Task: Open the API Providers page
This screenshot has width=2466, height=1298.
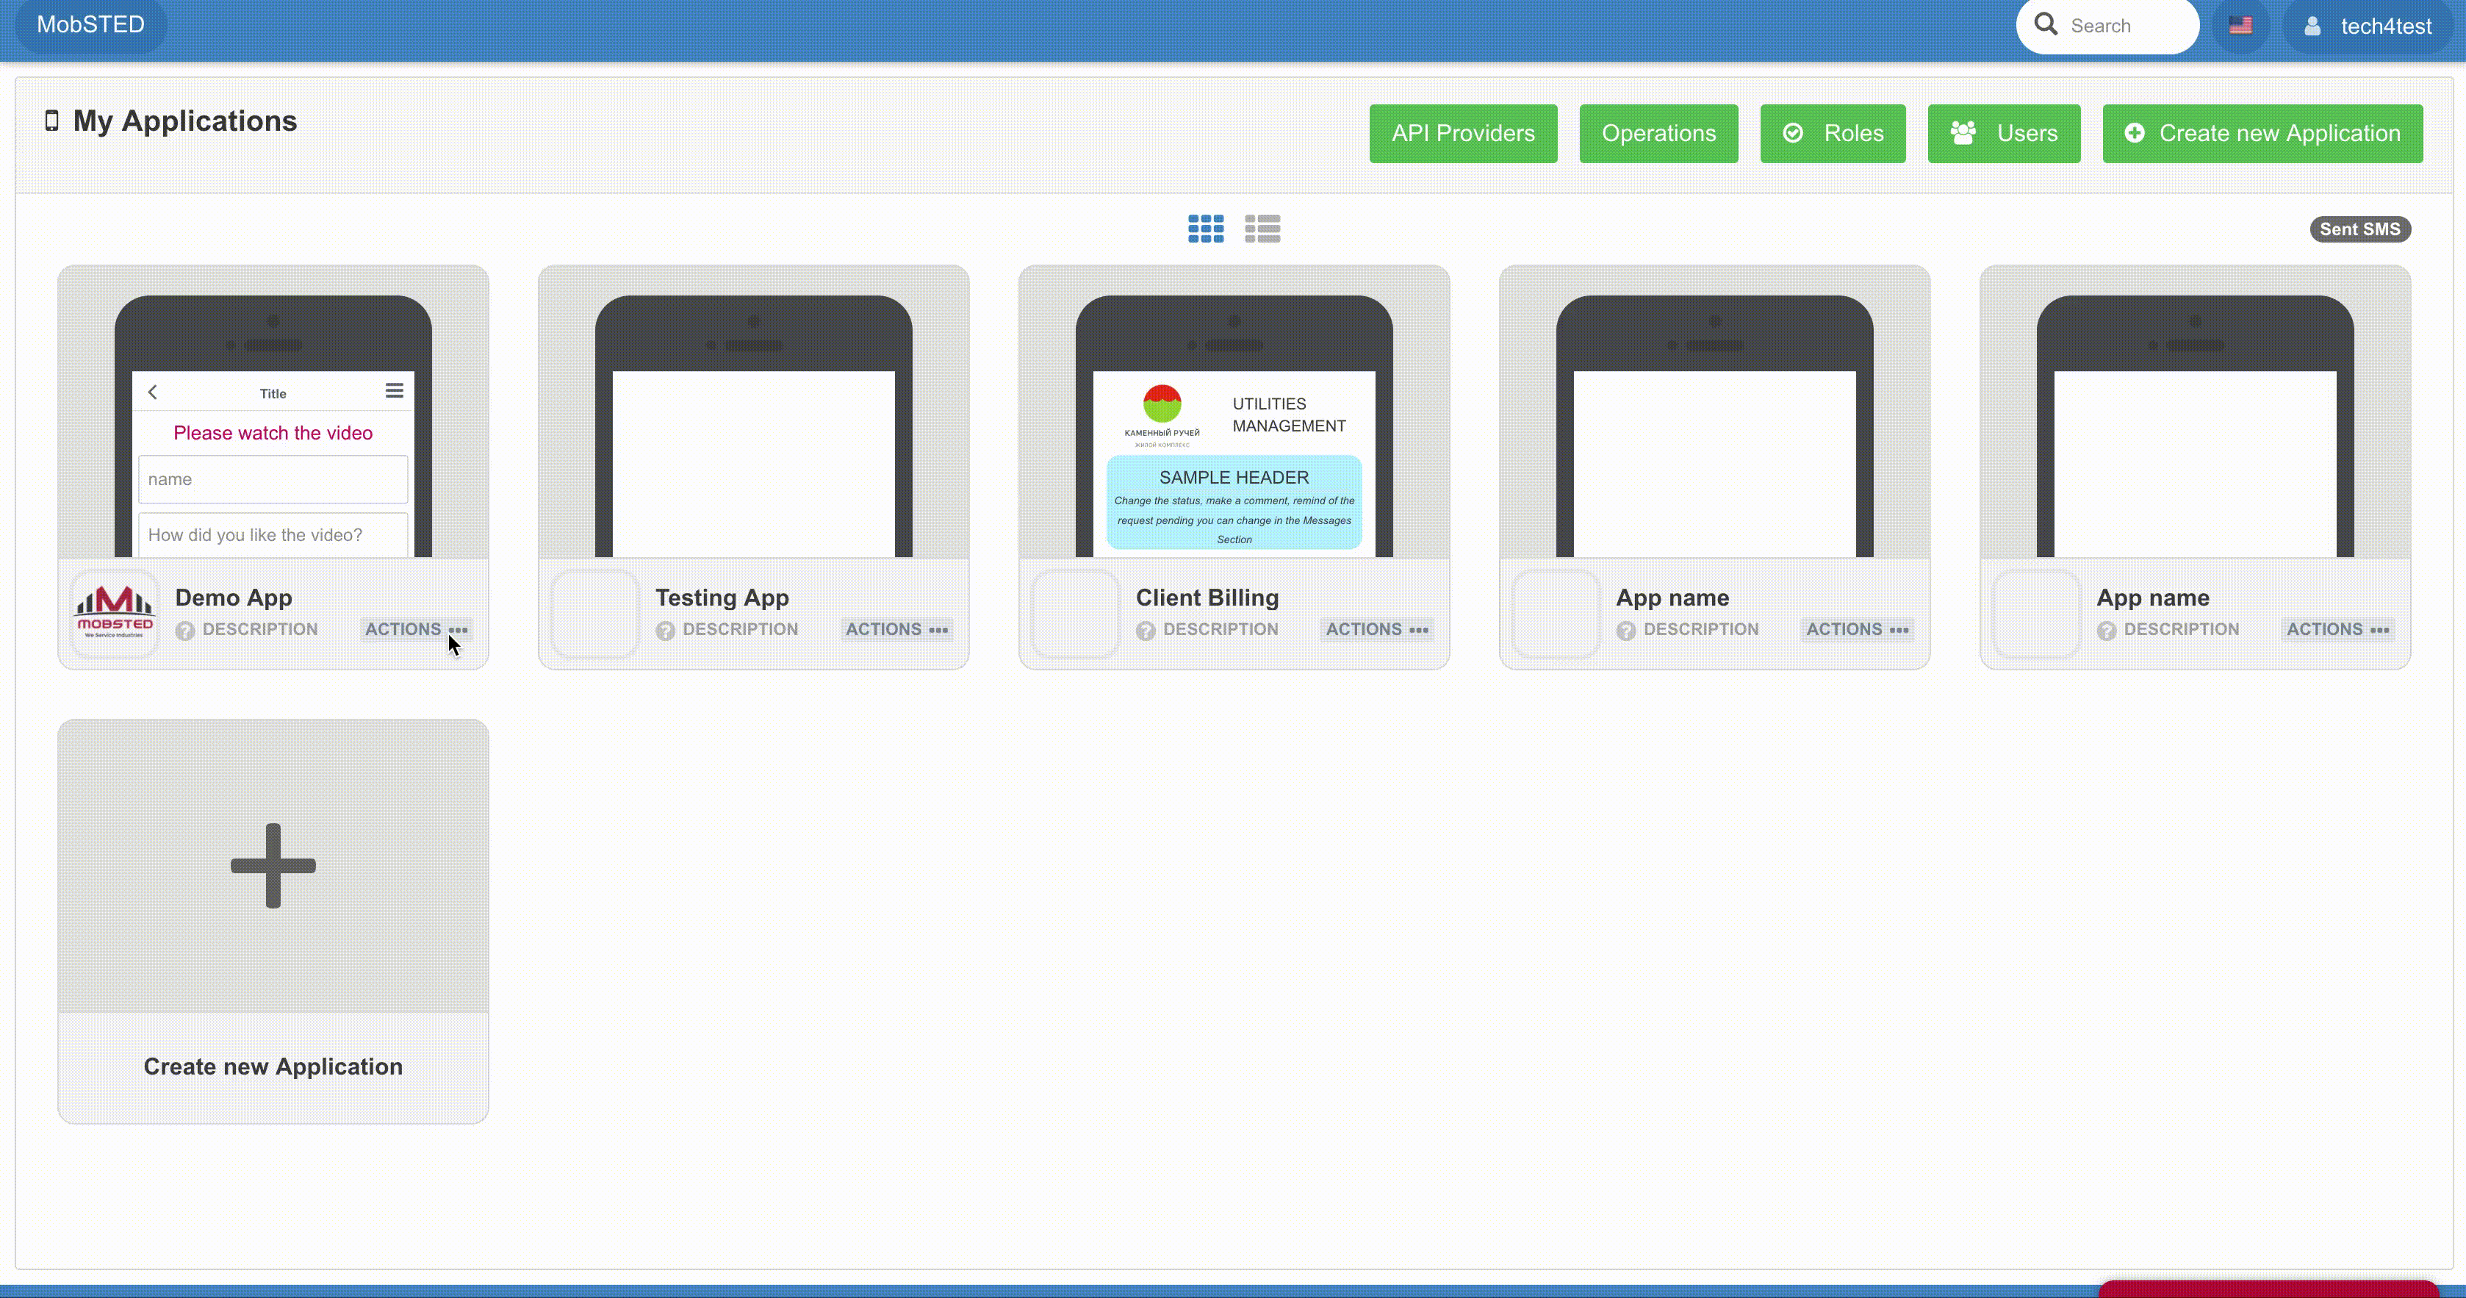Action: click(1463, 133)
